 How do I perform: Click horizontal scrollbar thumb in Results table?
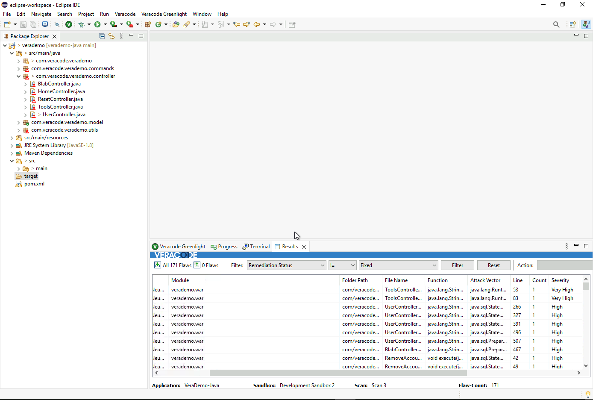(338, 373)
